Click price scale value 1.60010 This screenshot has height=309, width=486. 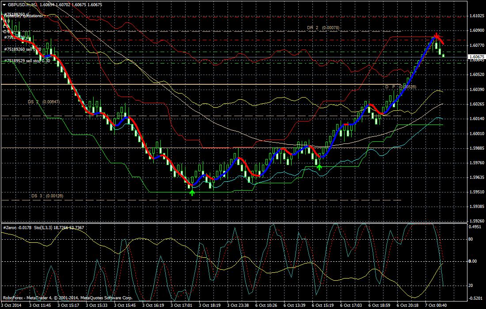(477, 134)
